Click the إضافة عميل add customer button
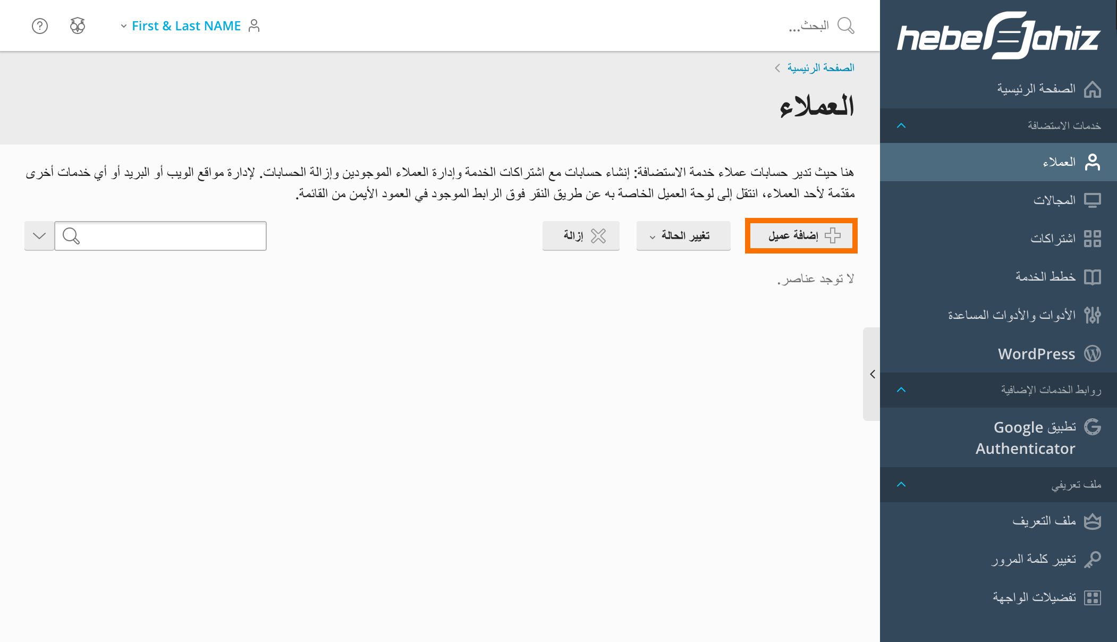 (x=801, y=236)
